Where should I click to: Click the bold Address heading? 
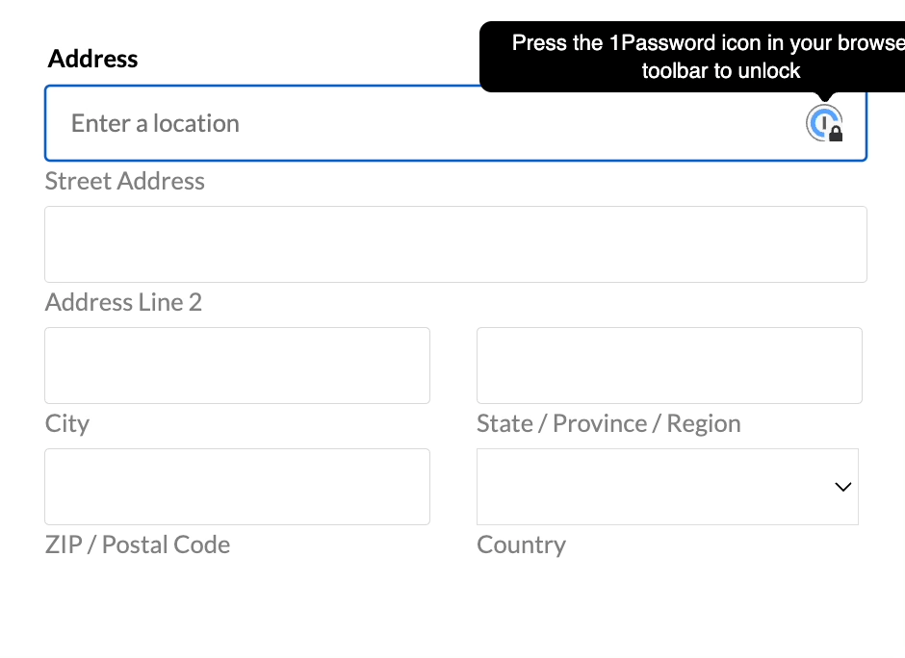click(93, 59)
